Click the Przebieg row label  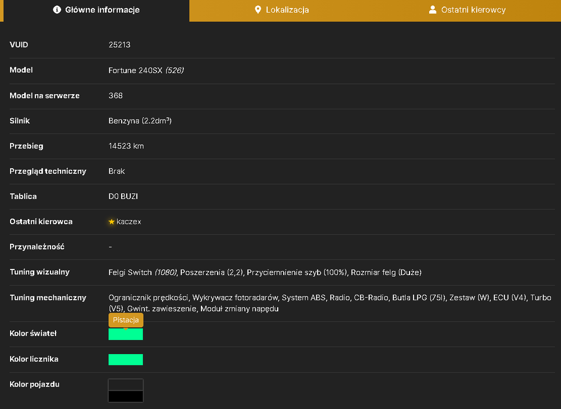pos(26,146)
